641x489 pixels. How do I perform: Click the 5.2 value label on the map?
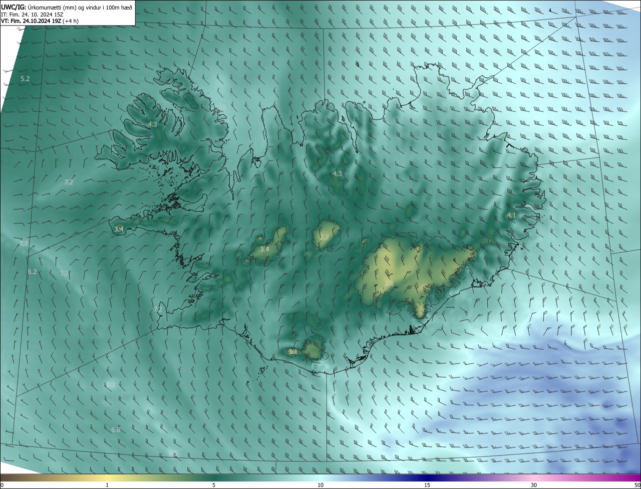click(x=25, y=79)
